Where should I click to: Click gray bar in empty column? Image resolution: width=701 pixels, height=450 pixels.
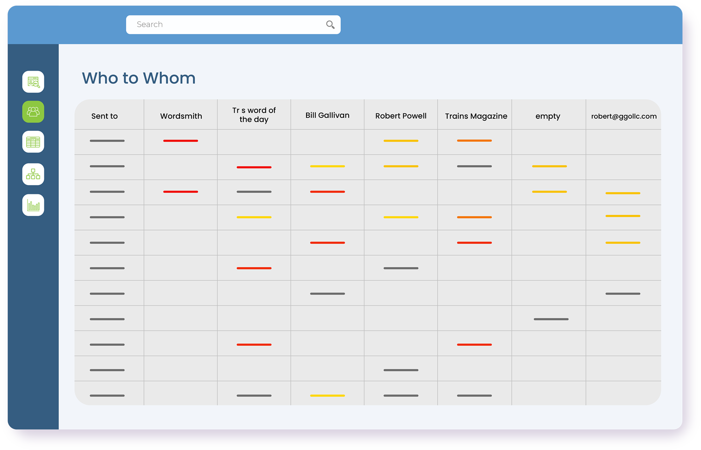[x=551, y=319]
